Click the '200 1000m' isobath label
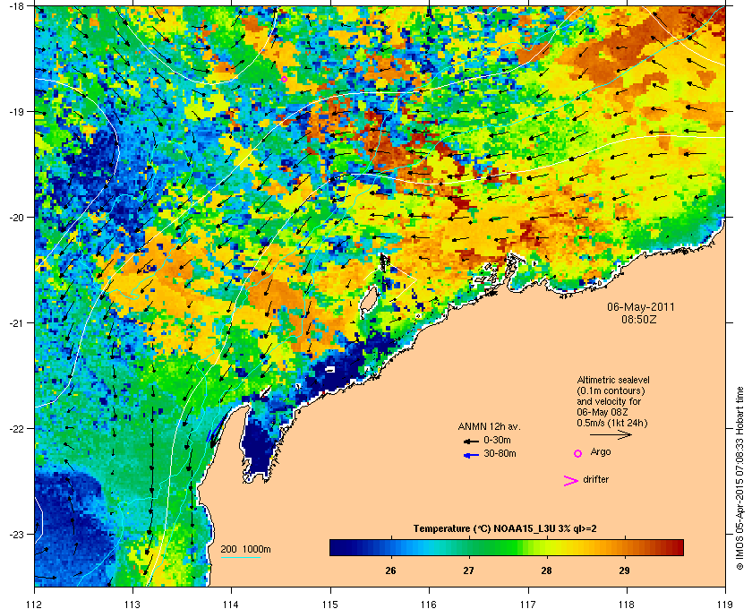Screen dimensions: 752x609 pyautogui.click(x=245, y=550)
